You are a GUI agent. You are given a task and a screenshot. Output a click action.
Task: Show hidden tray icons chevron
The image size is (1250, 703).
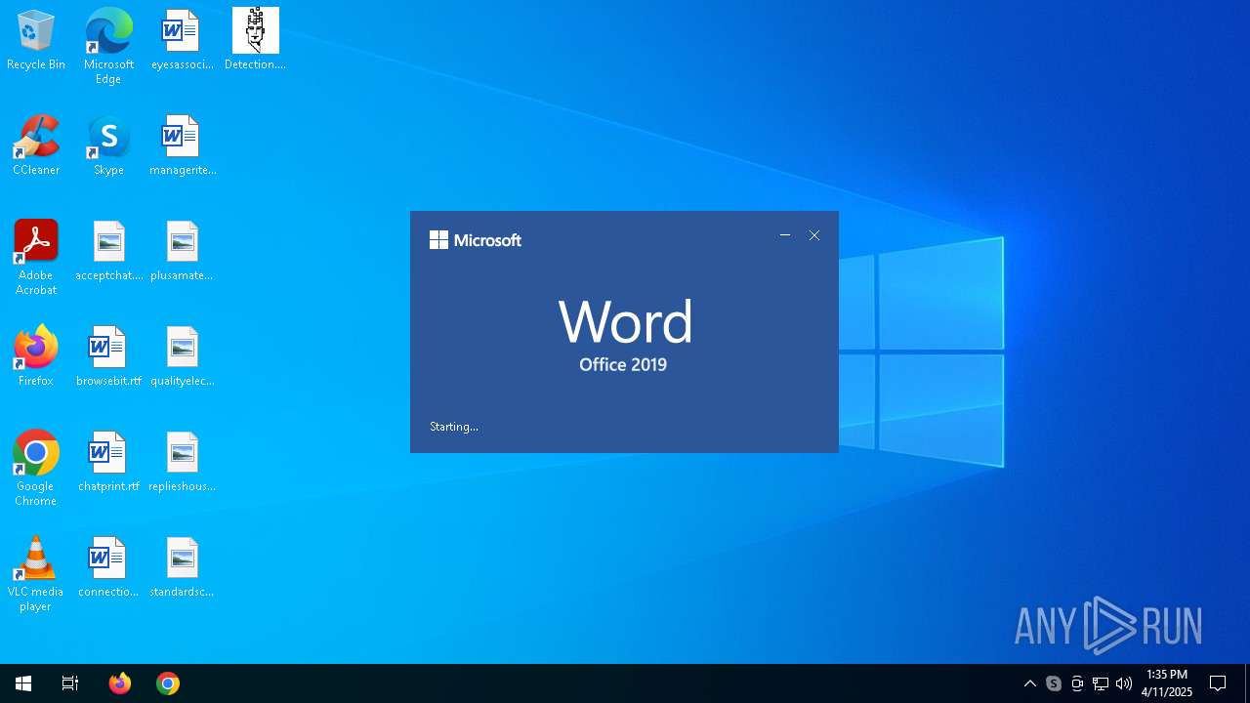coord(1029,683)
